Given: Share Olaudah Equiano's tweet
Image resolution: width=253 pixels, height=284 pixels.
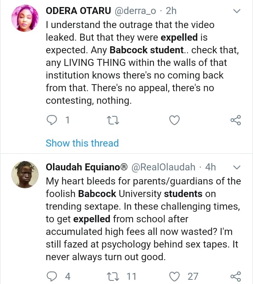Looking at the screenshot, I should (235, 277).
